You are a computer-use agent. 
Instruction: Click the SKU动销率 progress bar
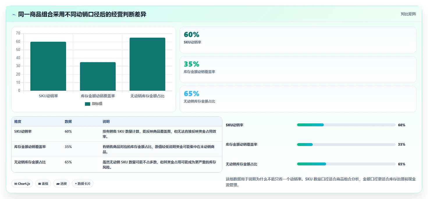pos(346,125)
